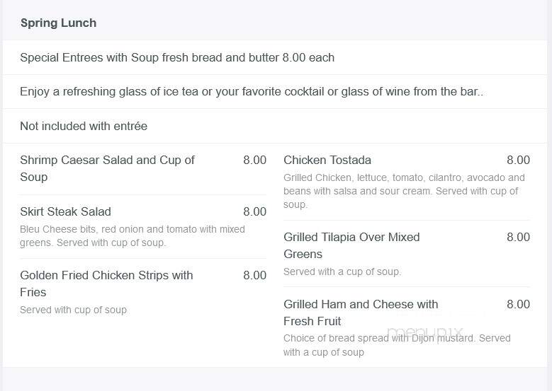The height and width of the screenshot is (391, 552).
Task: Open Grilled Ham and Cheese with Fresh Fruit
Action: pyautogui.click(x=361, y=313)
